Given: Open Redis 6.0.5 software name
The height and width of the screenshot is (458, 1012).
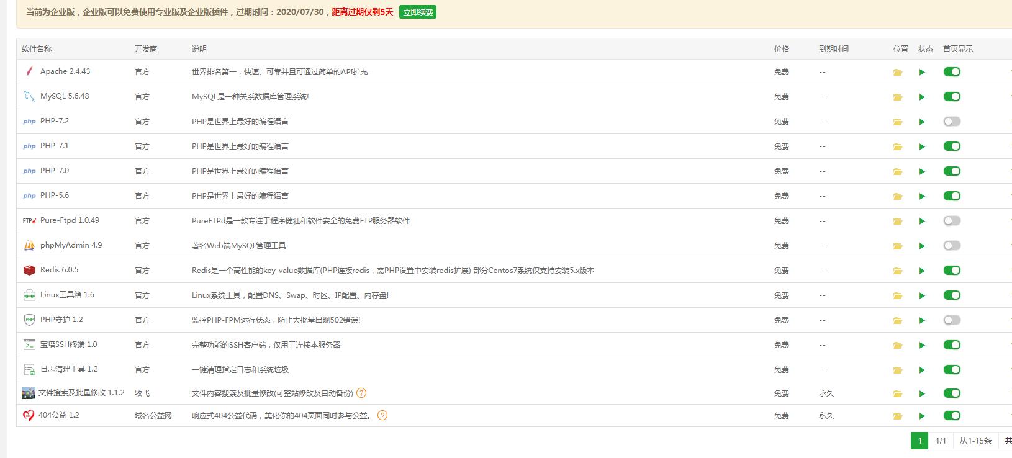Looking at the screenshot, I should click(60, 270).
